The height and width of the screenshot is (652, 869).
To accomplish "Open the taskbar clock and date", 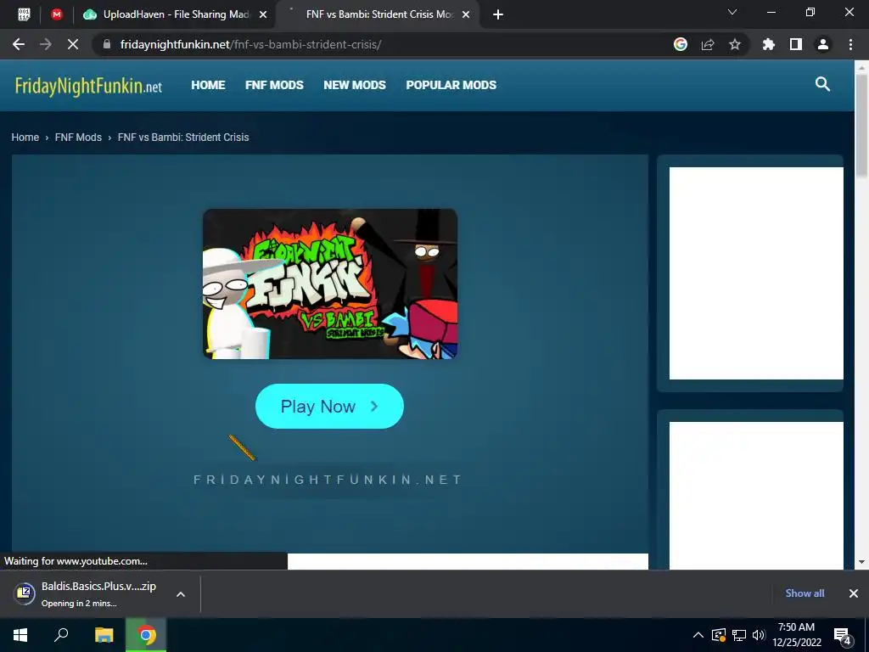I will [x=796, y=635].
